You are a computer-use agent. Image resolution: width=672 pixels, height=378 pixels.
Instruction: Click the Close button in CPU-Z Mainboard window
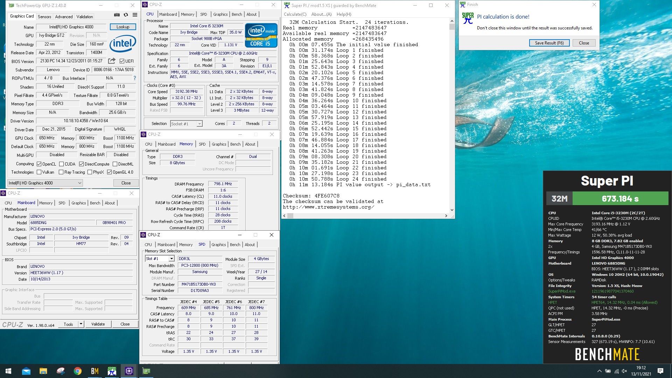point(125,324)
